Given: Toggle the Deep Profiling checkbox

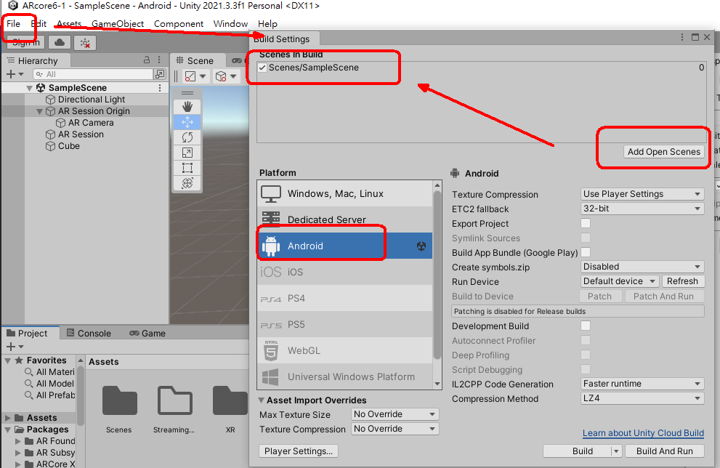Looking at the screenshot, I should click(x=586, y=355).
